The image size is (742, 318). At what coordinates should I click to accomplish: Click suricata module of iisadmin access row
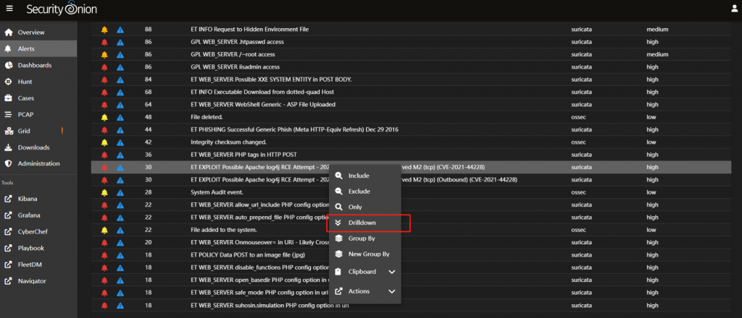pos(582,67)
